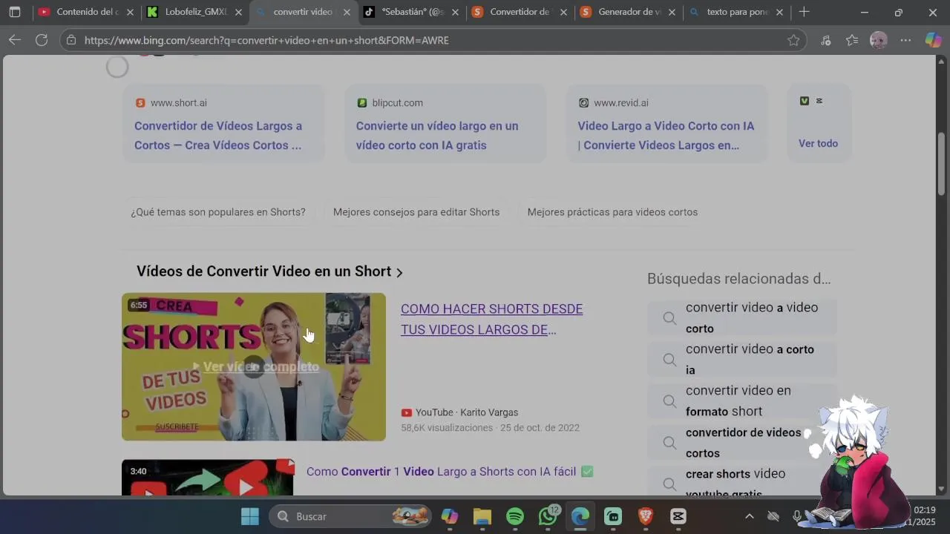Open the blipcut.com video corto link
Screen dimensions: 950x534
coord(437,136)
